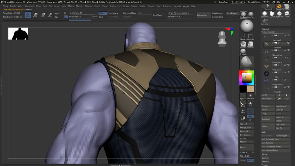
Task: Click the Duplicate subtool button
Action: 268,119
